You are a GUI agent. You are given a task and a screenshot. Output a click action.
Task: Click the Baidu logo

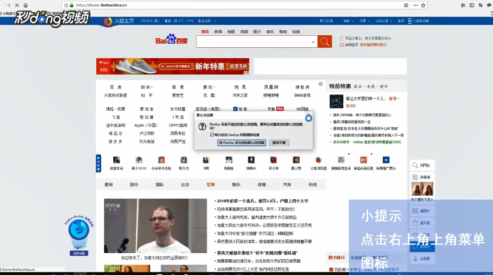(x=171, y=39)
